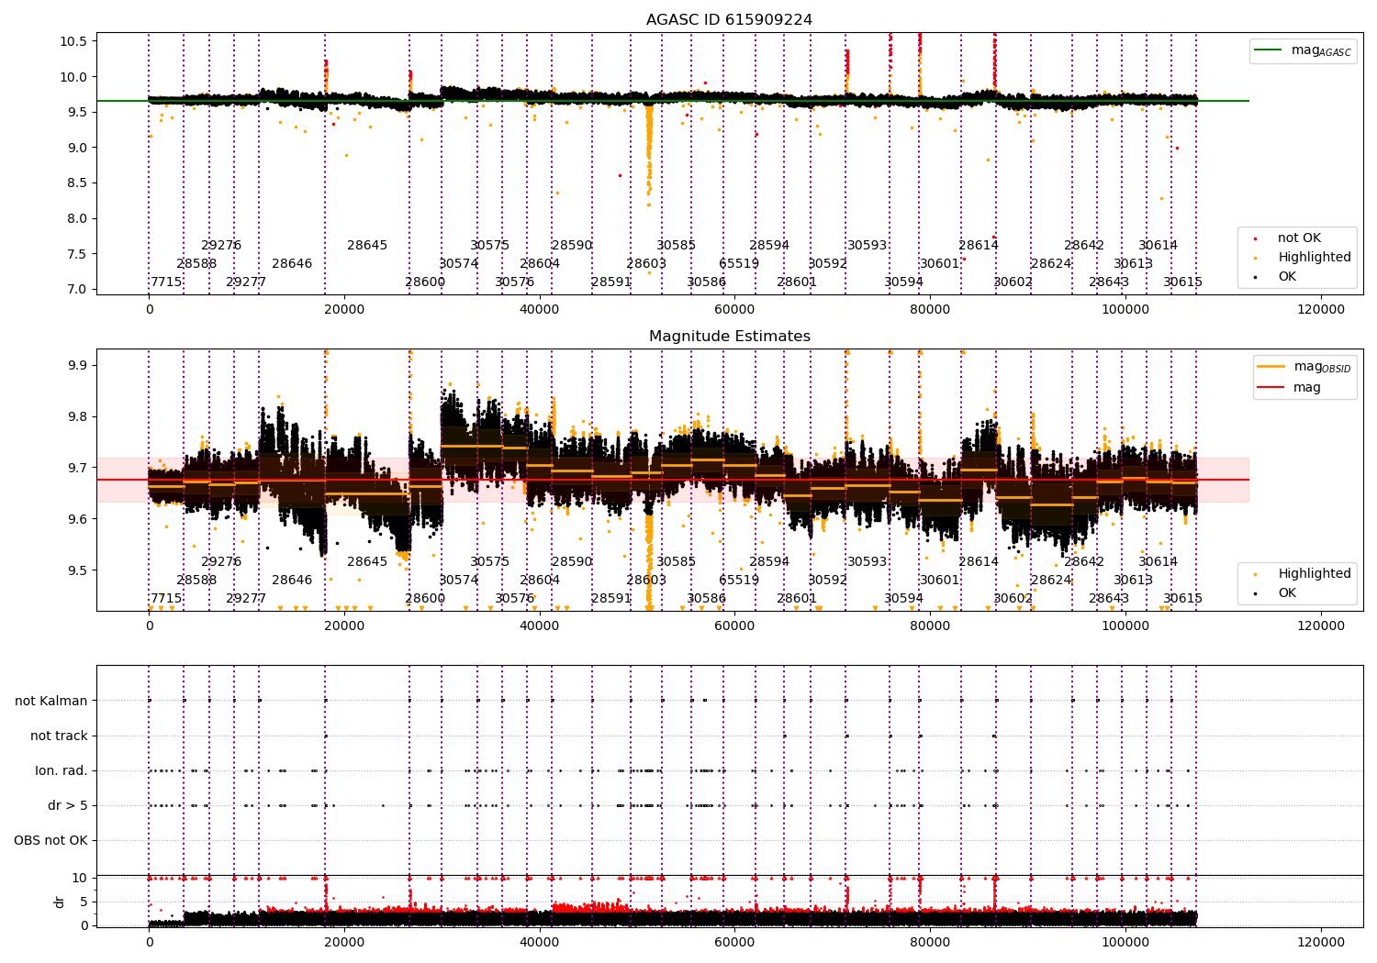Click y-axis tick '9.9' in Magnitude Estimates plot

(x=78, y=366)
